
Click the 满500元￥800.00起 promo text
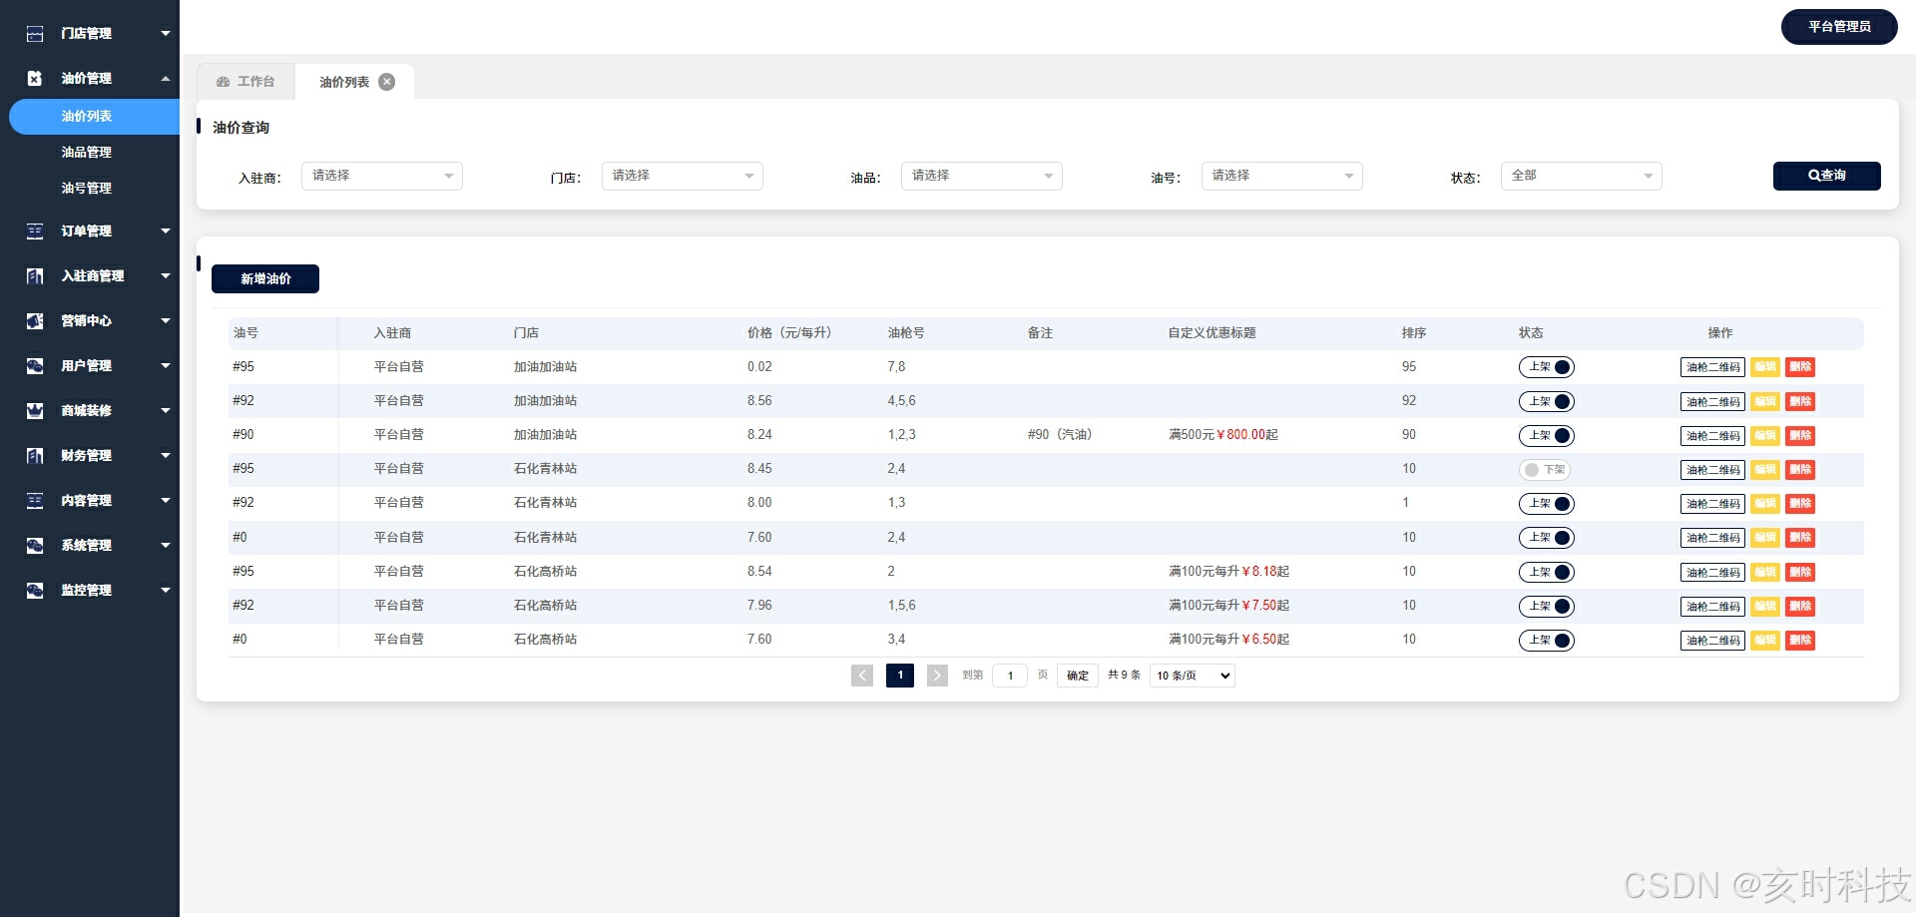[x=1223, y=435]
